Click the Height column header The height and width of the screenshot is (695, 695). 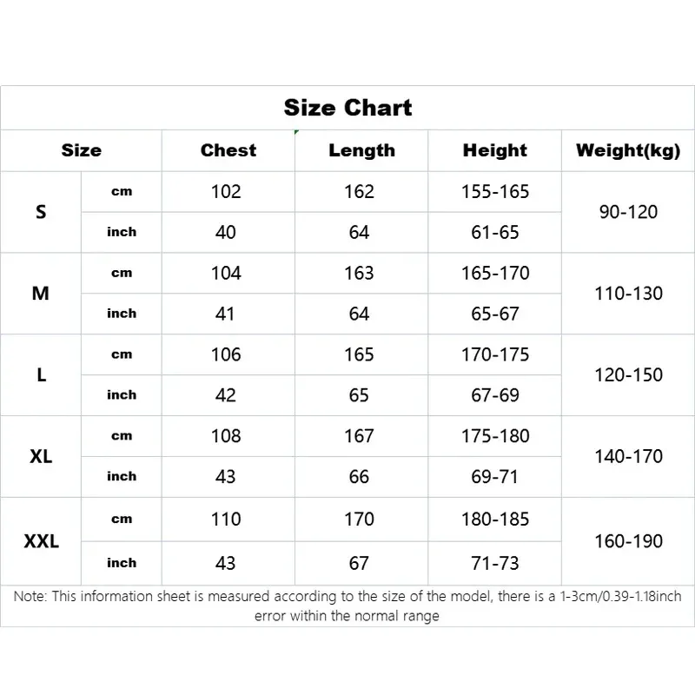(x=495, y=150)
